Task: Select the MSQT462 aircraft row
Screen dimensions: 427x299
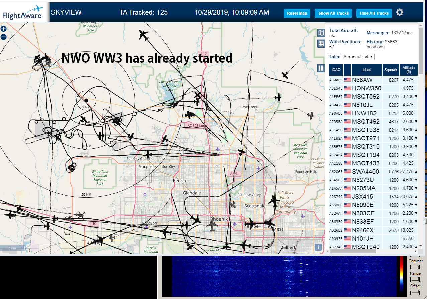Action: pyautogui.click(x=373, y=122)
